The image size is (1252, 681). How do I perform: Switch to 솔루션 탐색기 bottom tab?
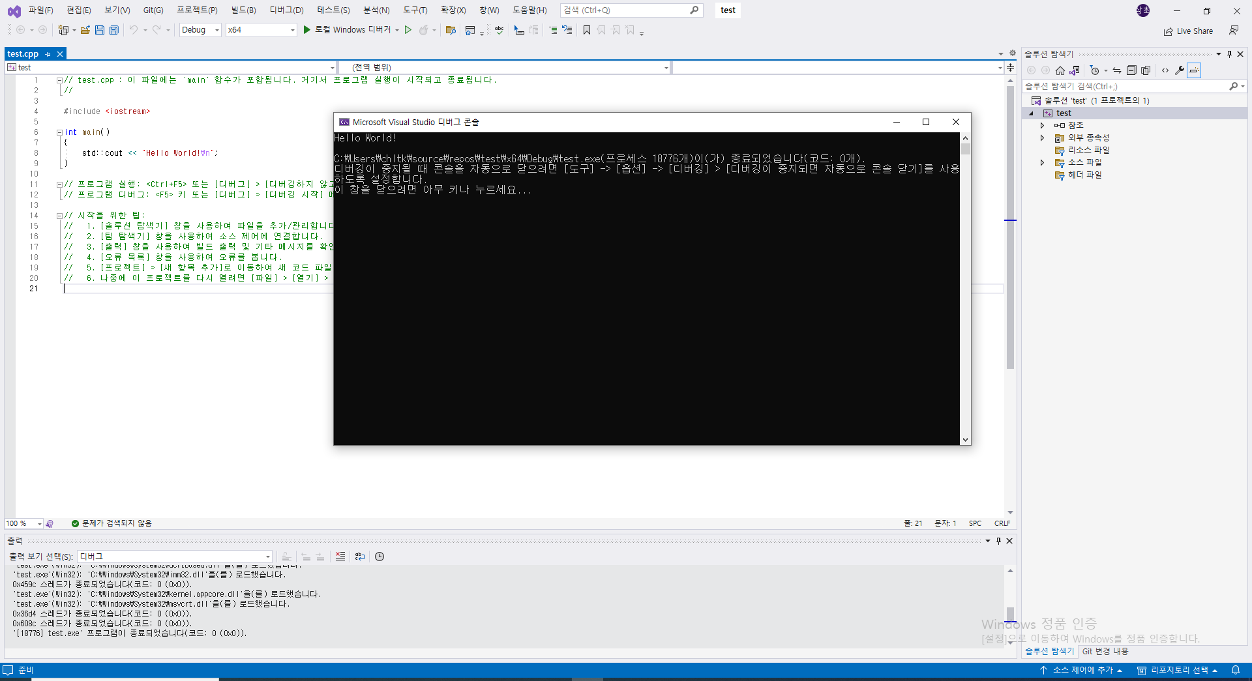(x=1049, y=651)
